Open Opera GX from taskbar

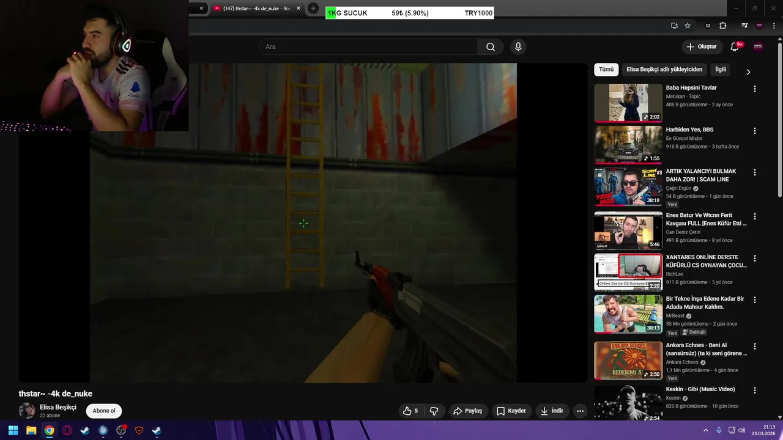[67, 430]
